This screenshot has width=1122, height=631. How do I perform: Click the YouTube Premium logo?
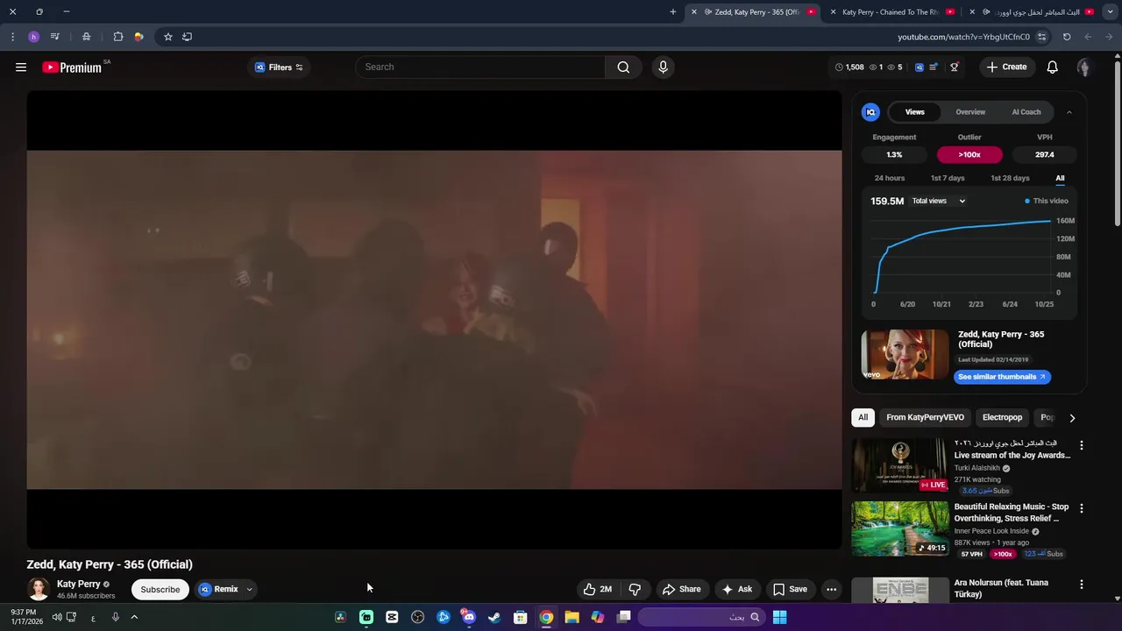[72, 67]
